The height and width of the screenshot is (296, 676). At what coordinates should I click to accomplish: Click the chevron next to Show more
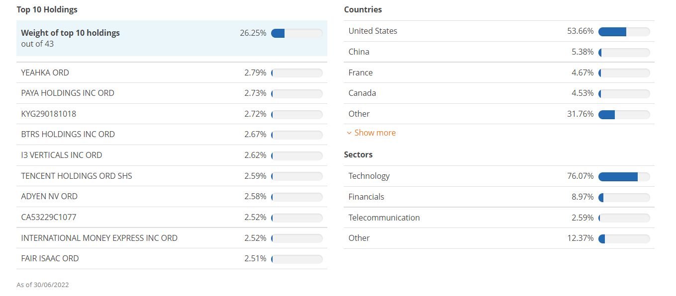(349, 133)
